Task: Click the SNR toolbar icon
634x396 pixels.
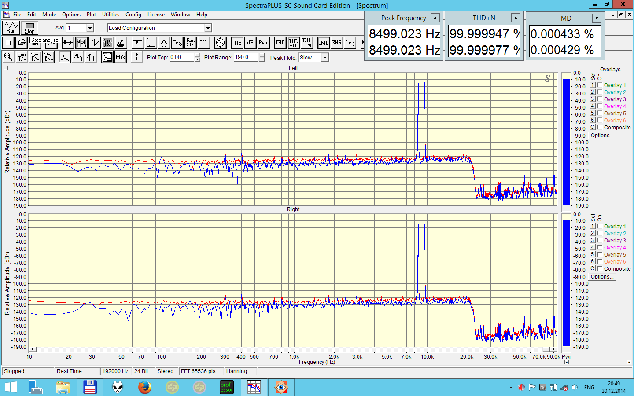Action: coord(336,43)
